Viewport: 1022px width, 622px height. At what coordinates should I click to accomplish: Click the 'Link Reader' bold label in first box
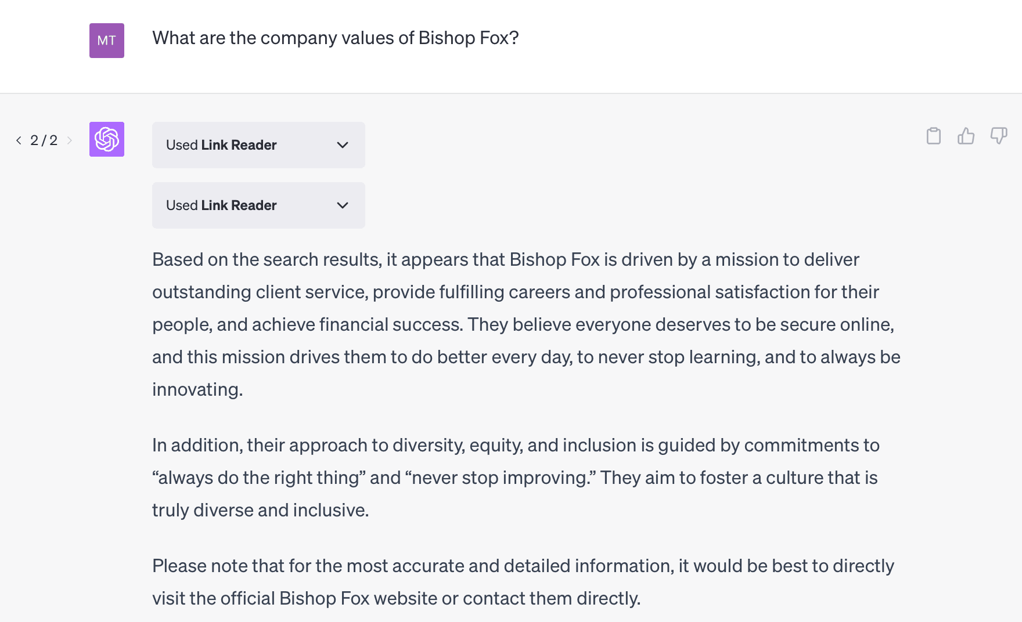[x=239, y=145]
